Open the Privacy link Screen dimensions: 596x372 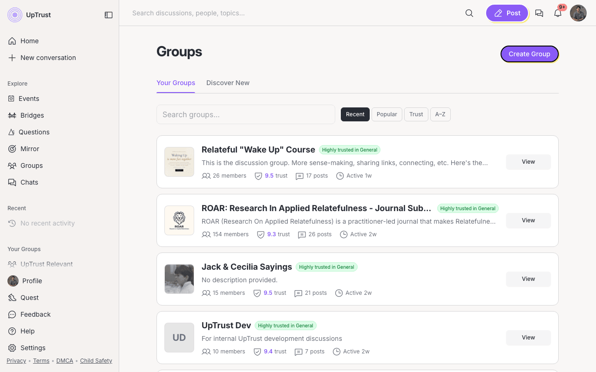click(16, 361)
